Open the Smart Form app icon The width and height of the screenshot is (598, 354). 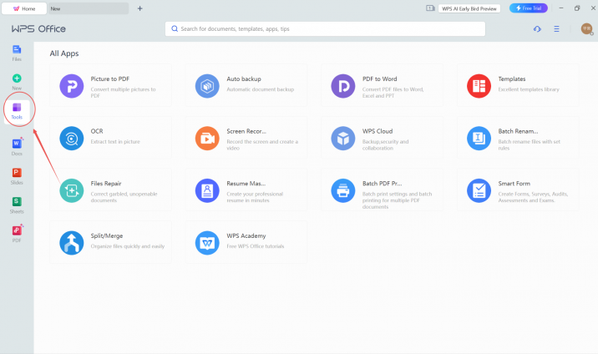(x=479, y=190)
